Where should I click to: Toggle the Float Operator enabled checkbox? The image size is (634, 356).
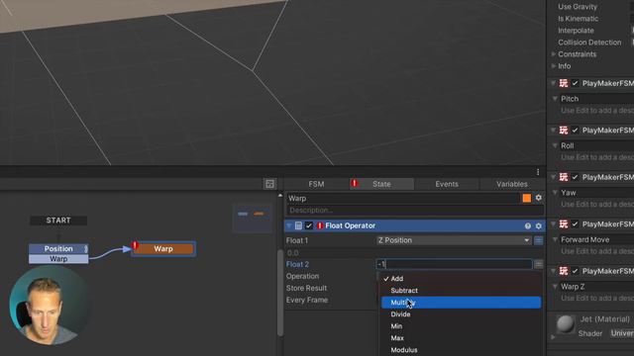click(309, 225)
